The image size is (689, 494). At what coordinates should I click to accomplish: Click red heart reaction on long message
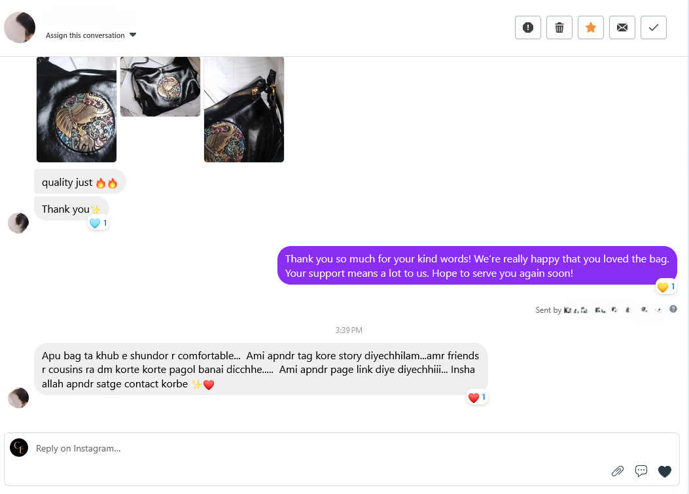pyautogui.click(x=477, y=397)
